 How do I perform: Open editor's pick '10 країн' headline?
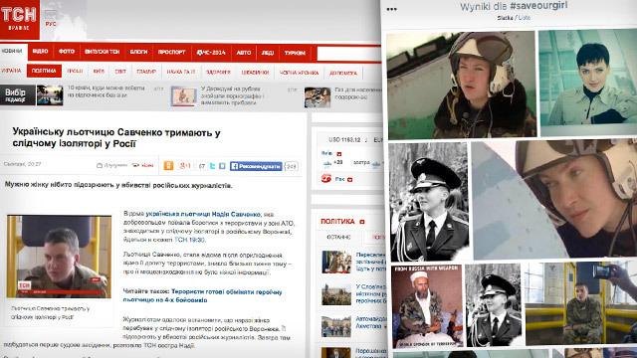(x=106, y=91)
